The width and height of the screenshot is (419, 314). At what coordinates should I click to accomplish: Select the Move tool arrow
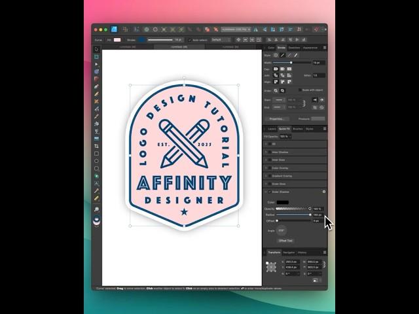click(x=96, y=49)
